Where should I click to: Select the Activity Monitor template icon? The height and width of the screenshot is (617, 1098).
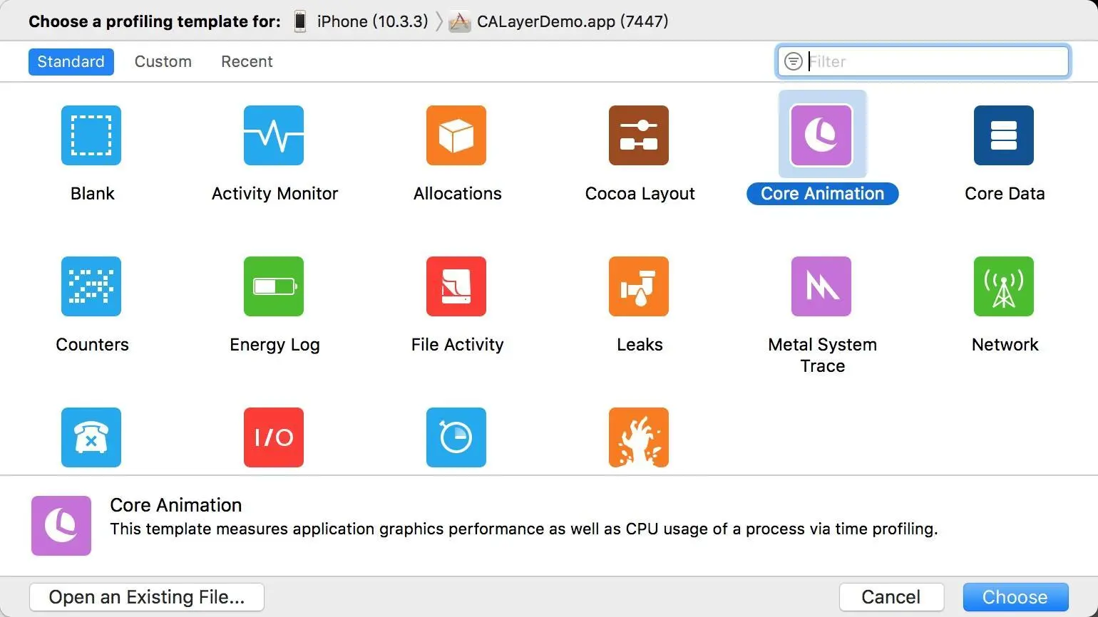[274, 135]
